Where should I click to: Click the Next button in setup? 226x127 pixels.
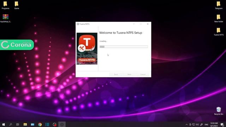coord(129,74)
